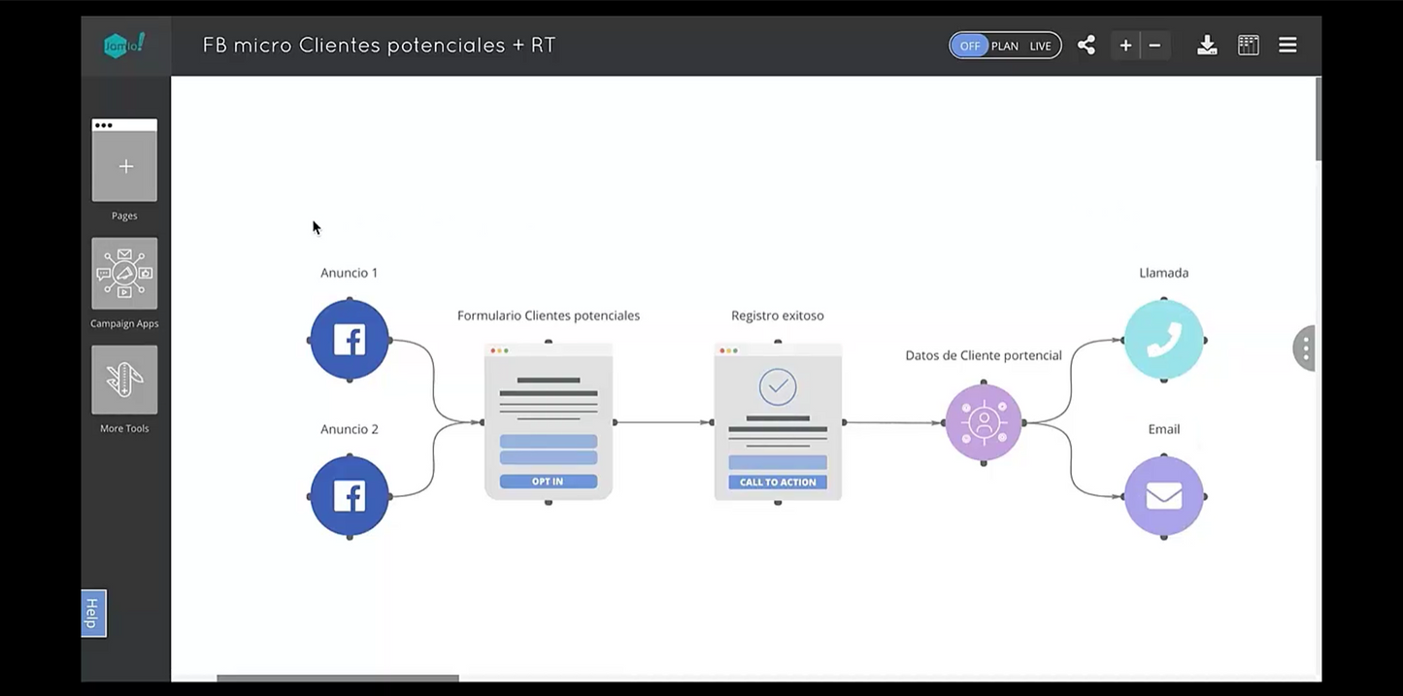Click the app logo in the top bar
Screen dimensions: 1403x696
tap(124, 44)
